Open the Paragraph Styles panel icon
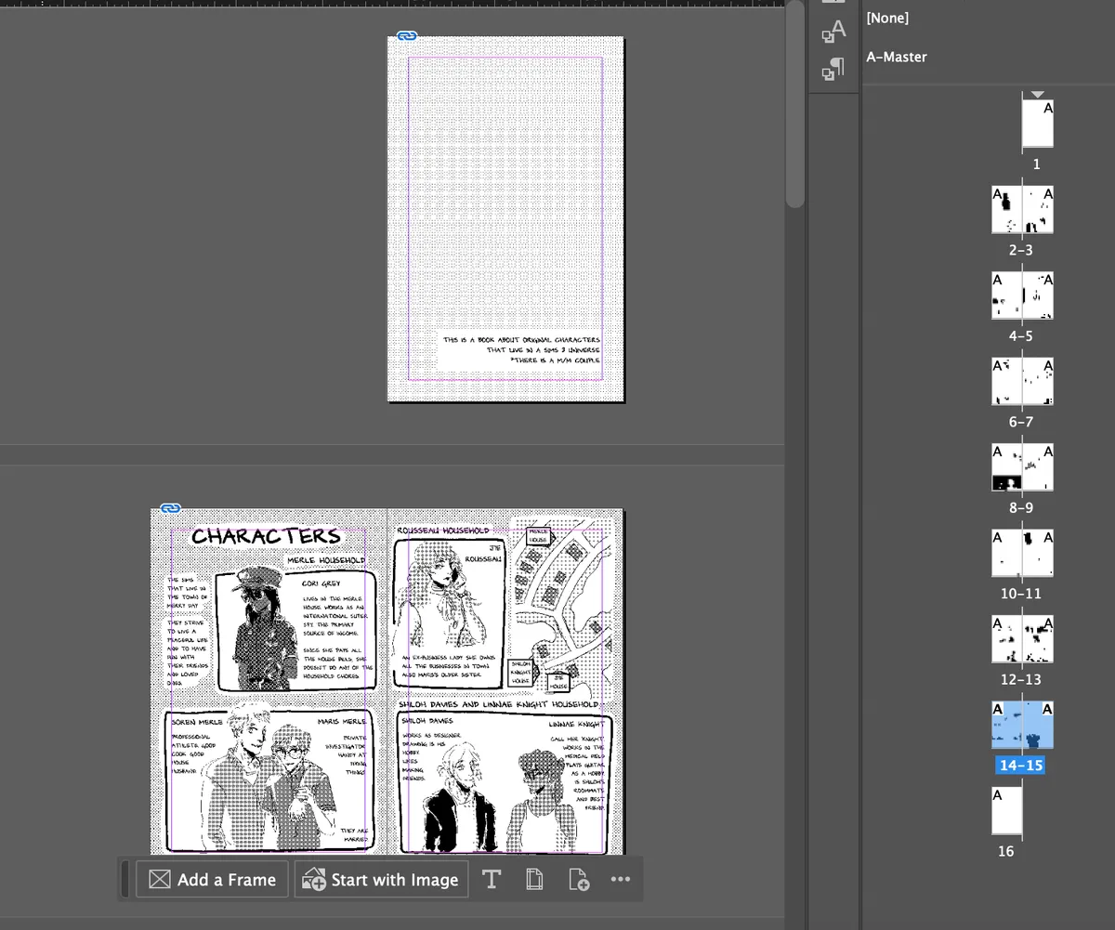This screenshot has width=1115, height=930. click(833, 69)
